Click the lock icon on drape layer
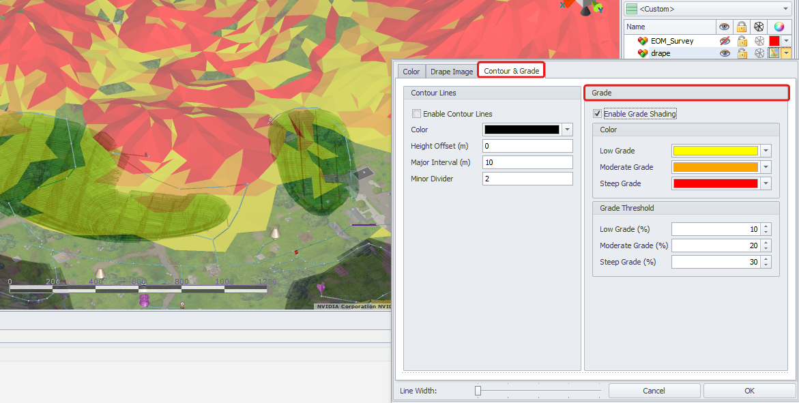 pyautogui.click(x=742, y=53)
